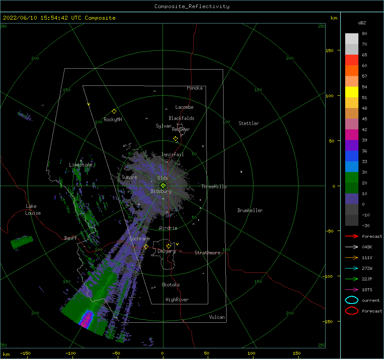
Task: Click the Innisfail label
Action: tap(172, 155)
